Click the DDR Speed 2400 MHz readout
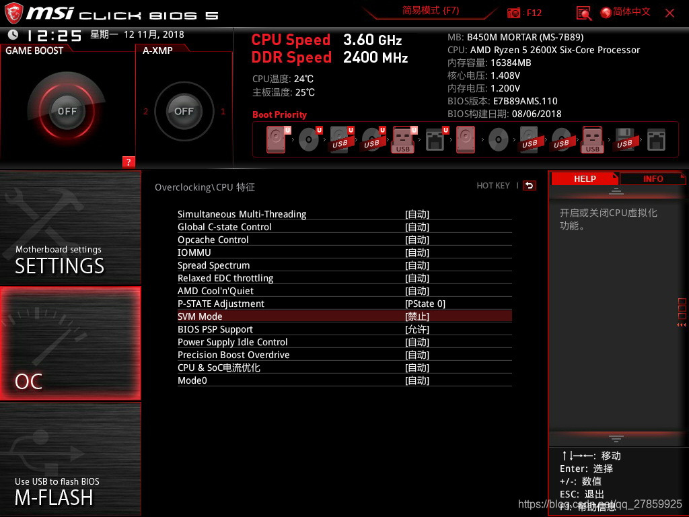Viewport: 689px width, 517px height. coord(330,58)
